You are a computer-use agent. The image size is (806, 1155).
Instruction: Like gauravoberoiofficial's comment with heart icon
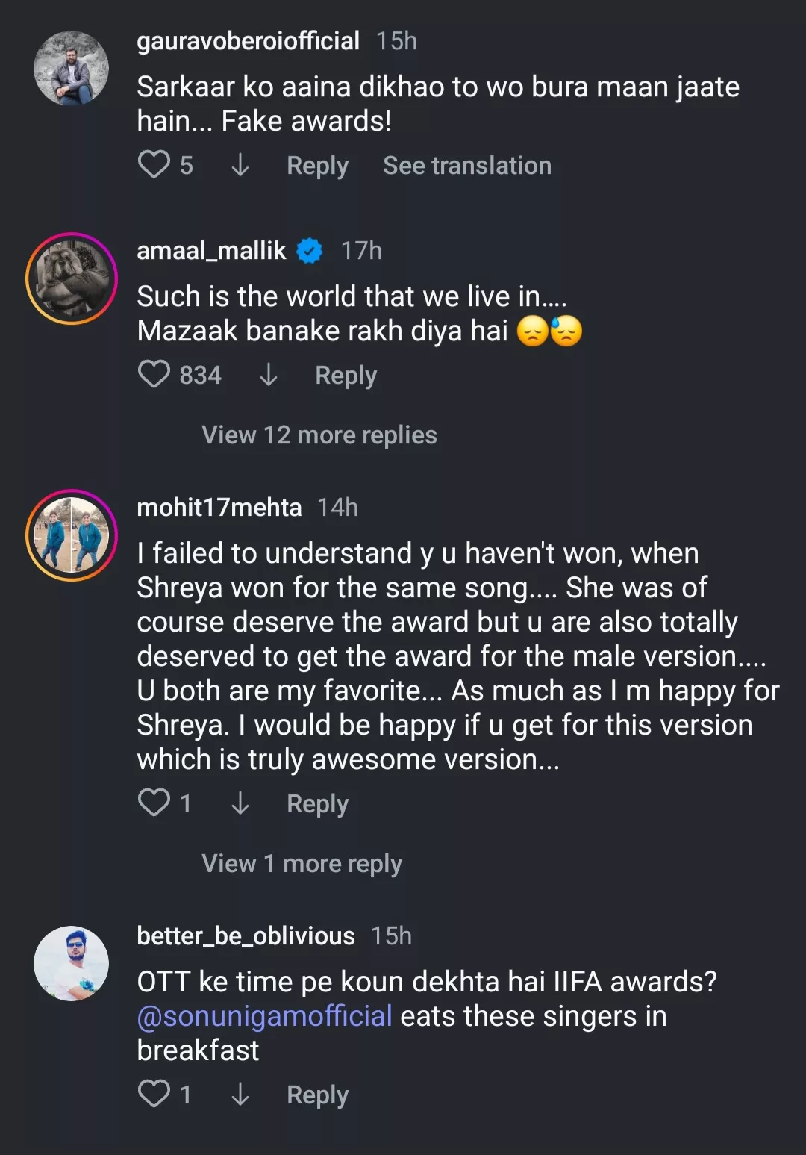(154, 164)
